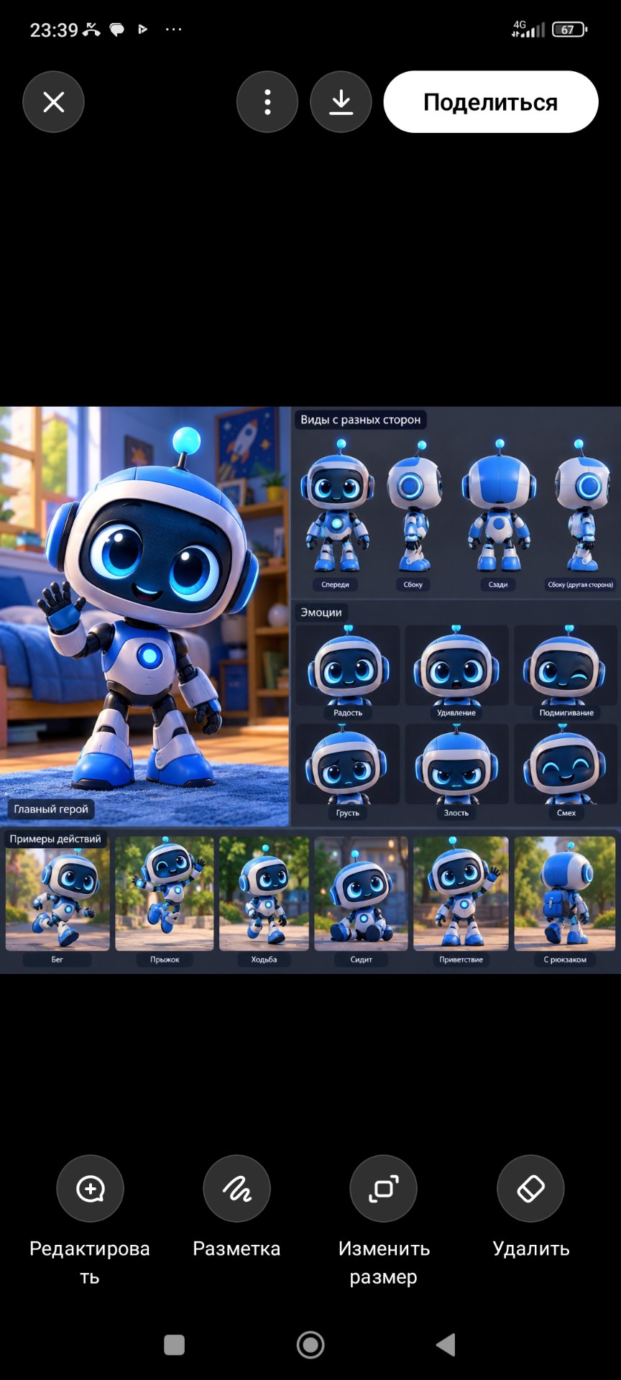The width and height of the screenshot is (621, 1380).
Task: Tap the Удалить eraser icon
Action: [x=530, y=1189]
